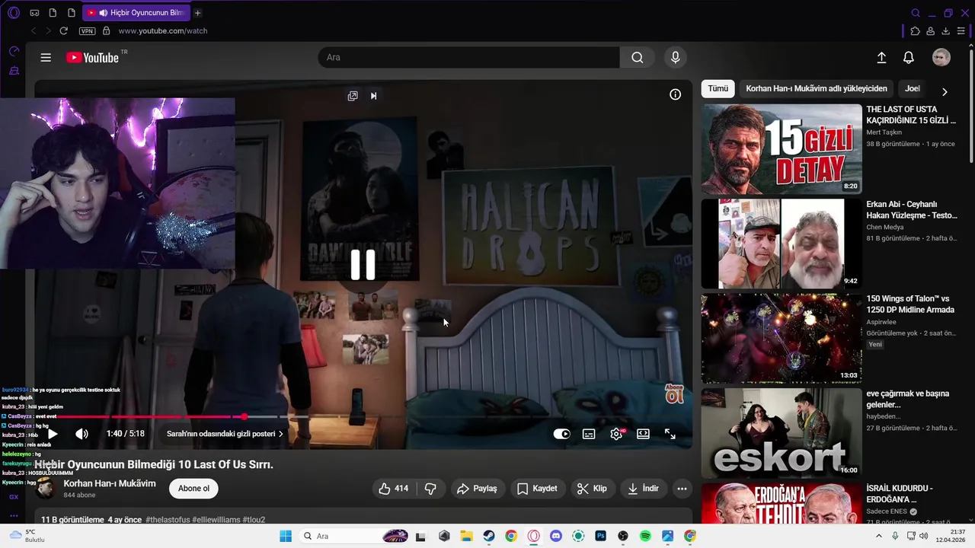Show video info cards icon
Screen dimensions: 975x548
(x=675, y=94)
